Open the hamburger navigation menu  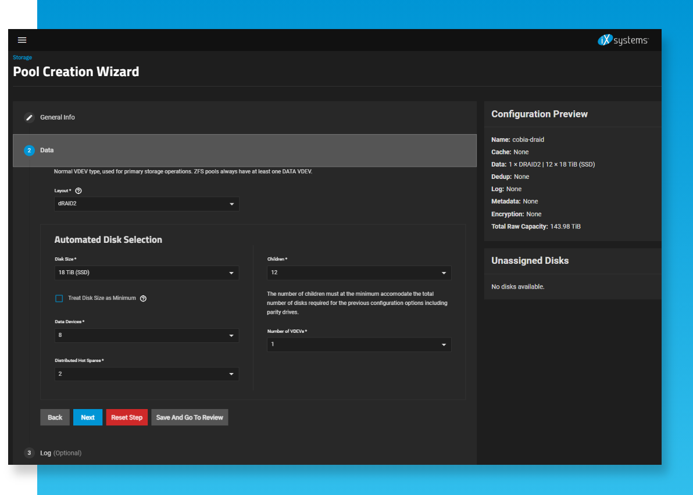click(22, 40)
